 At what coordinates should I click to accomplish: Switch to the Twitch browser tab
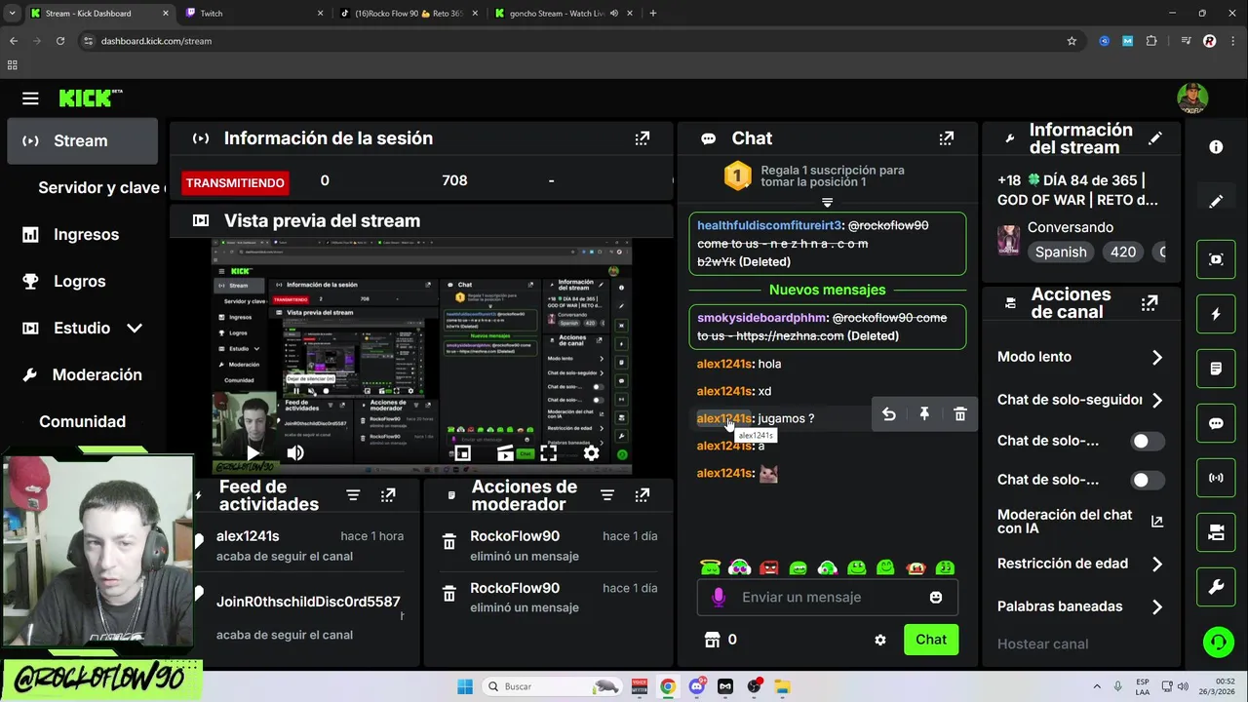coord(252,14)
